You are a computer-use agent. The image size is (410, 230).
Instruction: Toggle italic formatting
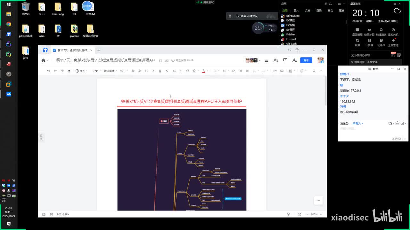tap(153, 71)
